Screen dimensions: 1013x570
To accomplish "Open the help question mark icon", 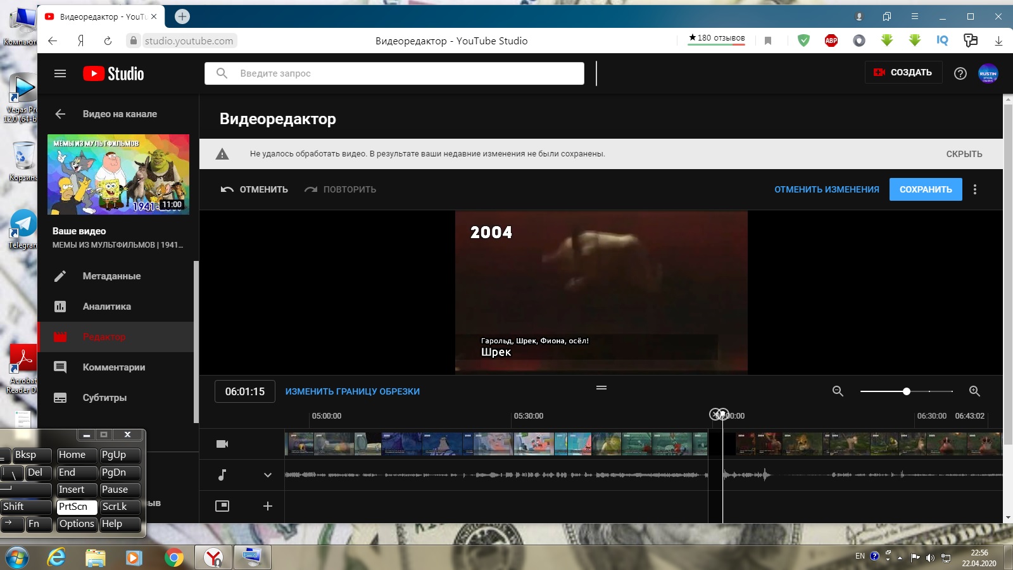I will point(960,73).
